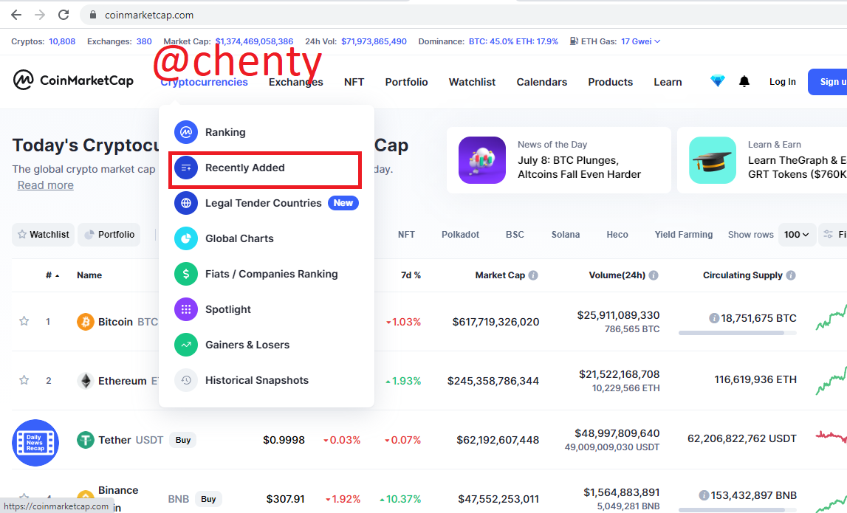Open the Calendars nav menu

click(x=542, y=82)
